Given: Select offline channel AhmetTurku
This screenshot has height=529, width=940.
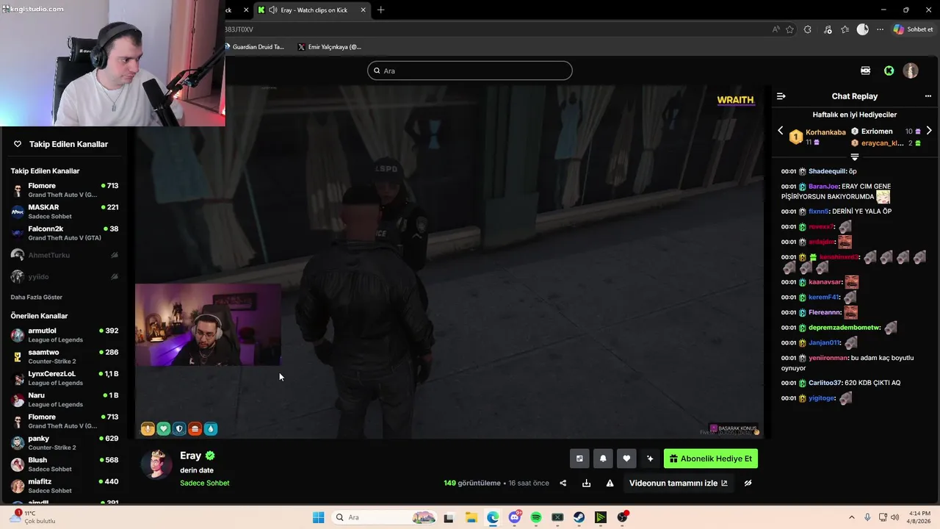Looking at the screenshot, I should [x=65, y=255].
